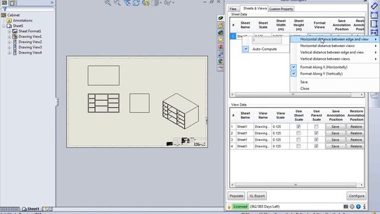
Task: Toggle Use Sheet Scale for view row 3
Action: [x=298, y=140]
